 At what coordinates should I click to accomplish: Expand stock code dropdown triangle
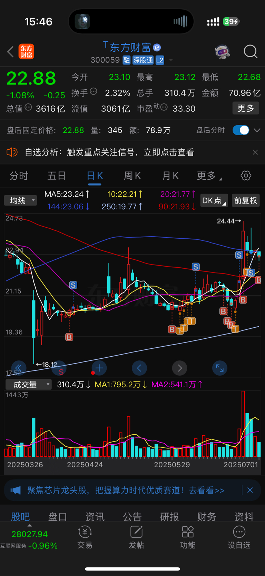[x=171, y=60]
